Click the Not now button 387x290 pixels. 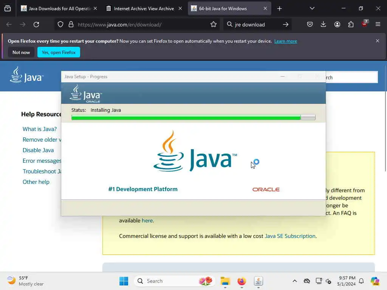[x=21, y=52]
